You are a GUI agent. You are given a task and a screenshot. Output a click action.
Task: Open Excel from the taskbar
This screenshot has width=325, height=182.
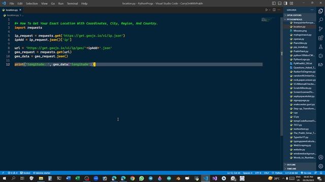[x=78, y=178]
